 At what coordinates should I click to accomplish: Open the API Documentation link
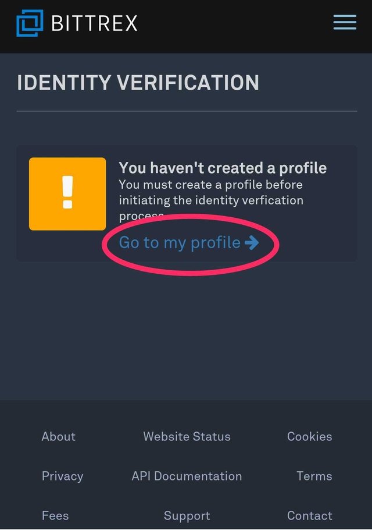(187, 476)
